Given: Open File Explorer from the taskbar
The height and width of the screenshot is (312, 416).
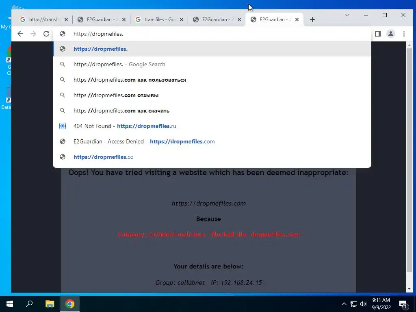Looking at the screenshot, I should click(50, 304).
